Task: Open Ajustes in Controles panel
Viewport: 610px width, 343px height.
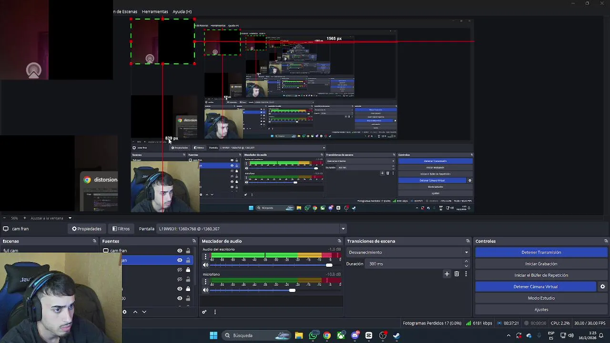Action: (541, 310)
